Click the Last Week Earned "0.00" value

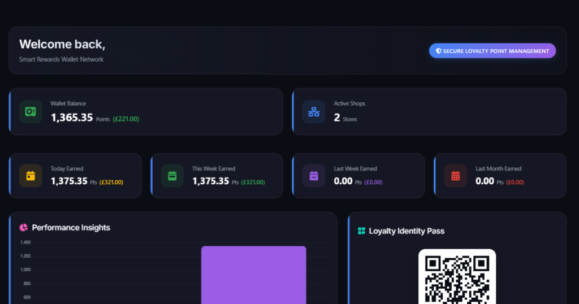343,181
